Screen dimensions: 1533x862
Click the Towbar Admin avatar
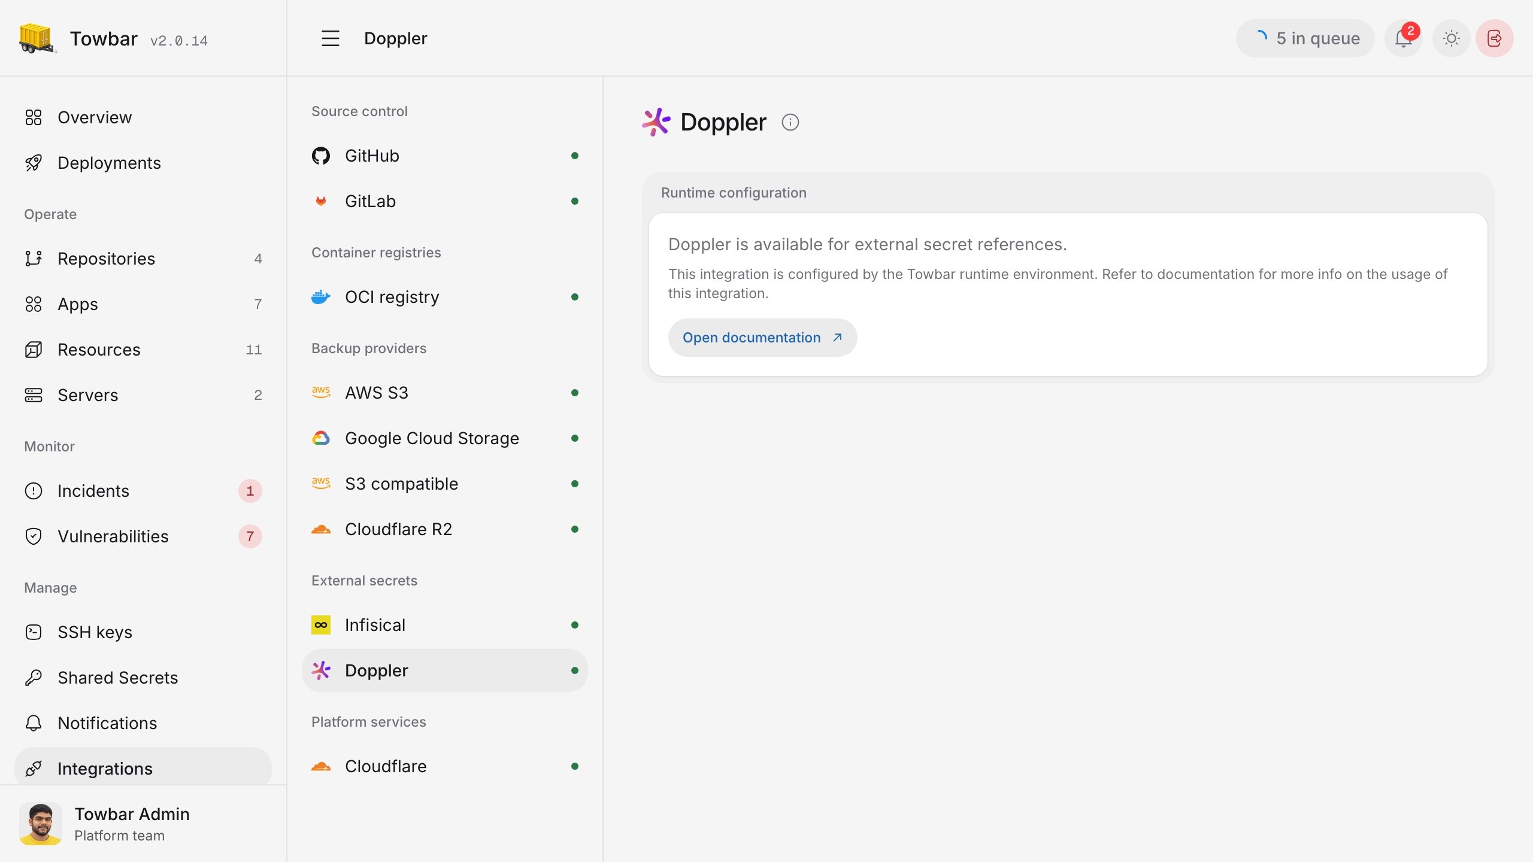click(41, 824)
